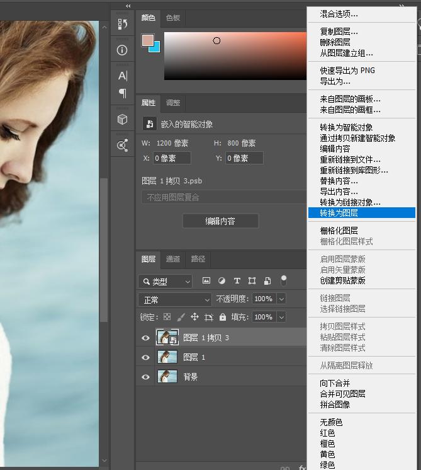Select 图层 1 拷贝 3 layer thumbnail
Viewport: 421px width, 470px height.
pyautogui.click(x=167, y=338)
